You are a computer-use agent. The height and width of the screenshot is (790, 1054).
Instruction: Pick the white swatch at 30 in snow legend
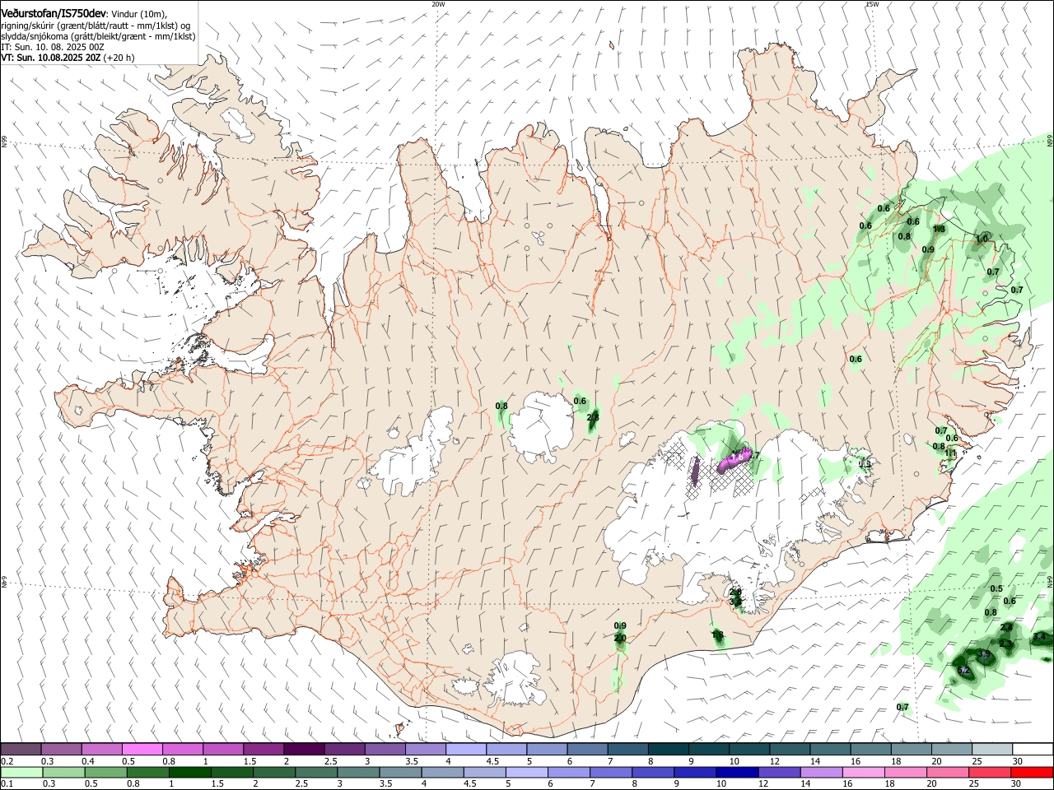tap(1032, 749)
